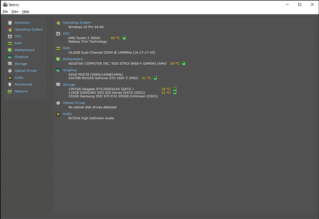319x219 pixels.
Task: Click the green temperature indicator on Motherboard row
Action: (x=183, y=63)
